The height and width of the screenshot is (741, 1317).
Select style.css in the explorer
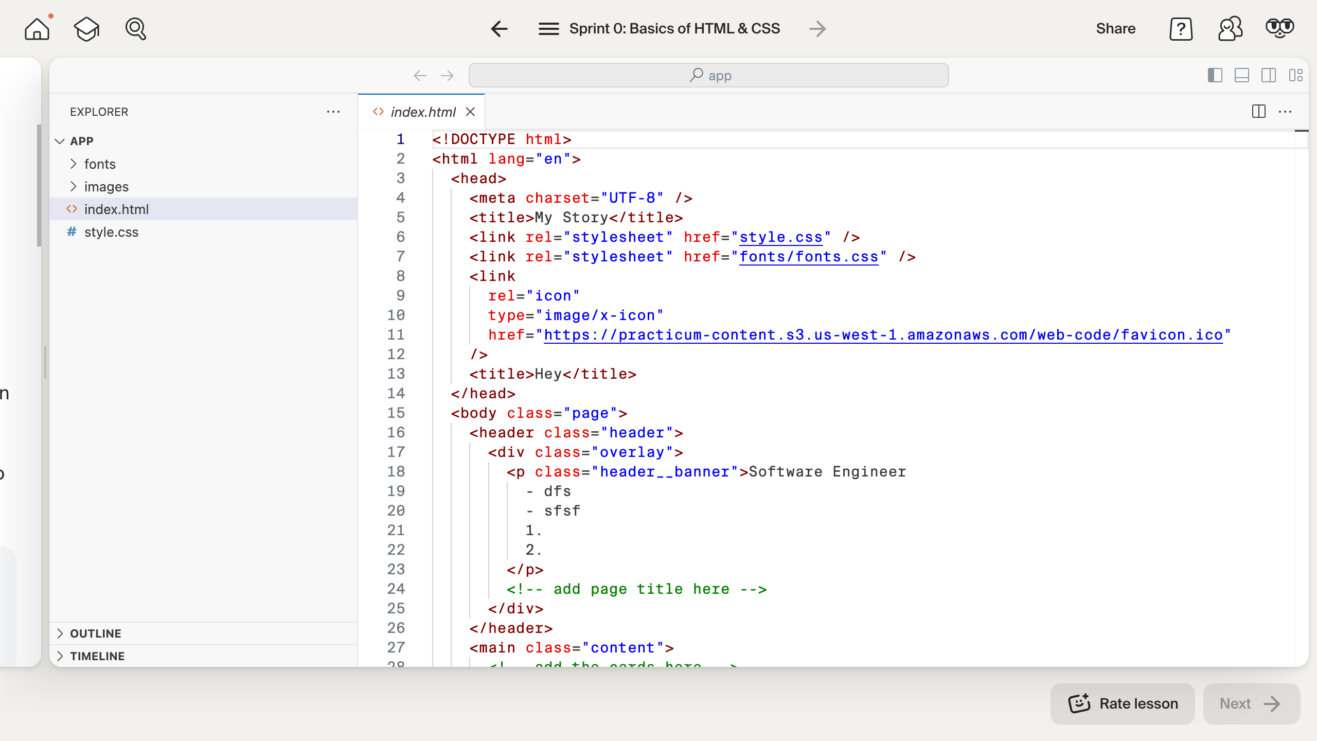coord(111,232)
